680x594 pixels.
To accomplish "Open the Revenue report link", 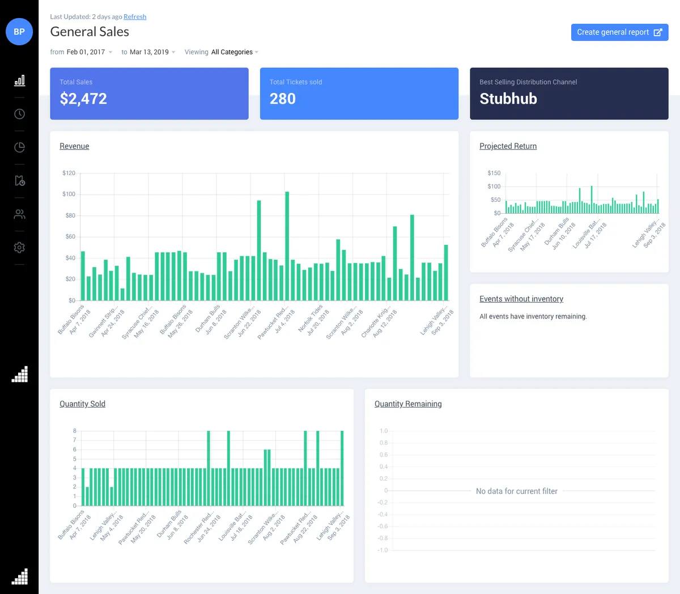I will [74, 146].
